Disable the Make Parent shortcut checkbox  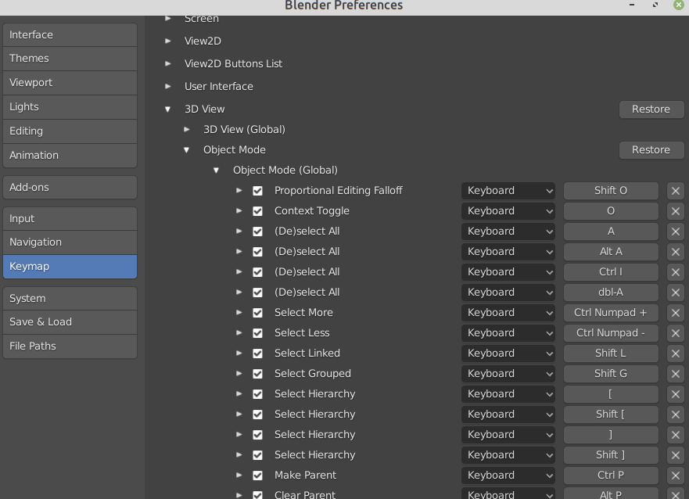257,475
